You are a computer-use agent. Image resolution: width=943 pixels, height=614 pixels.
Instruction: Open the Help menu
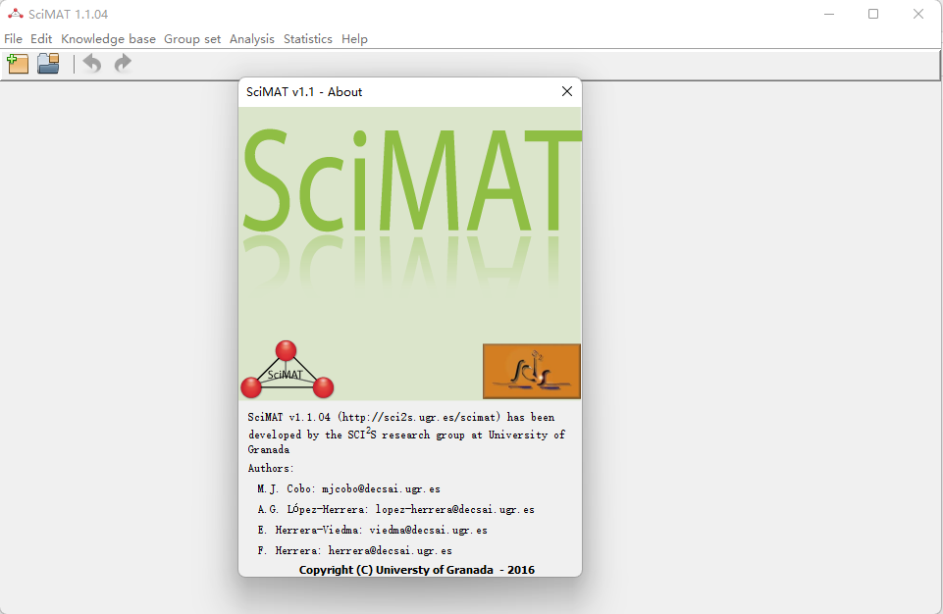click(x=355, y=39)
